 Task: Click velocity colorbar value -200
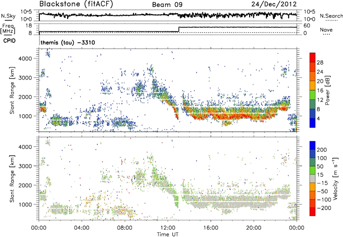point(324,208)
